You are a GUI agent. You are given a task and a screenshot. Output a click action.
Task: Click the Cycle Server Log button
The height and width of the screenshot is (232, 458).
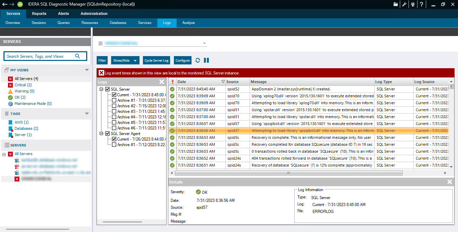click(156, 60)
